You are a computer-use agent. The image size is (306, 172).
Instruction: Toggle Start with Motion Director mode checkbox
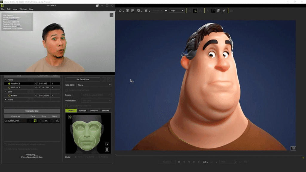click(x=5, y=145)
